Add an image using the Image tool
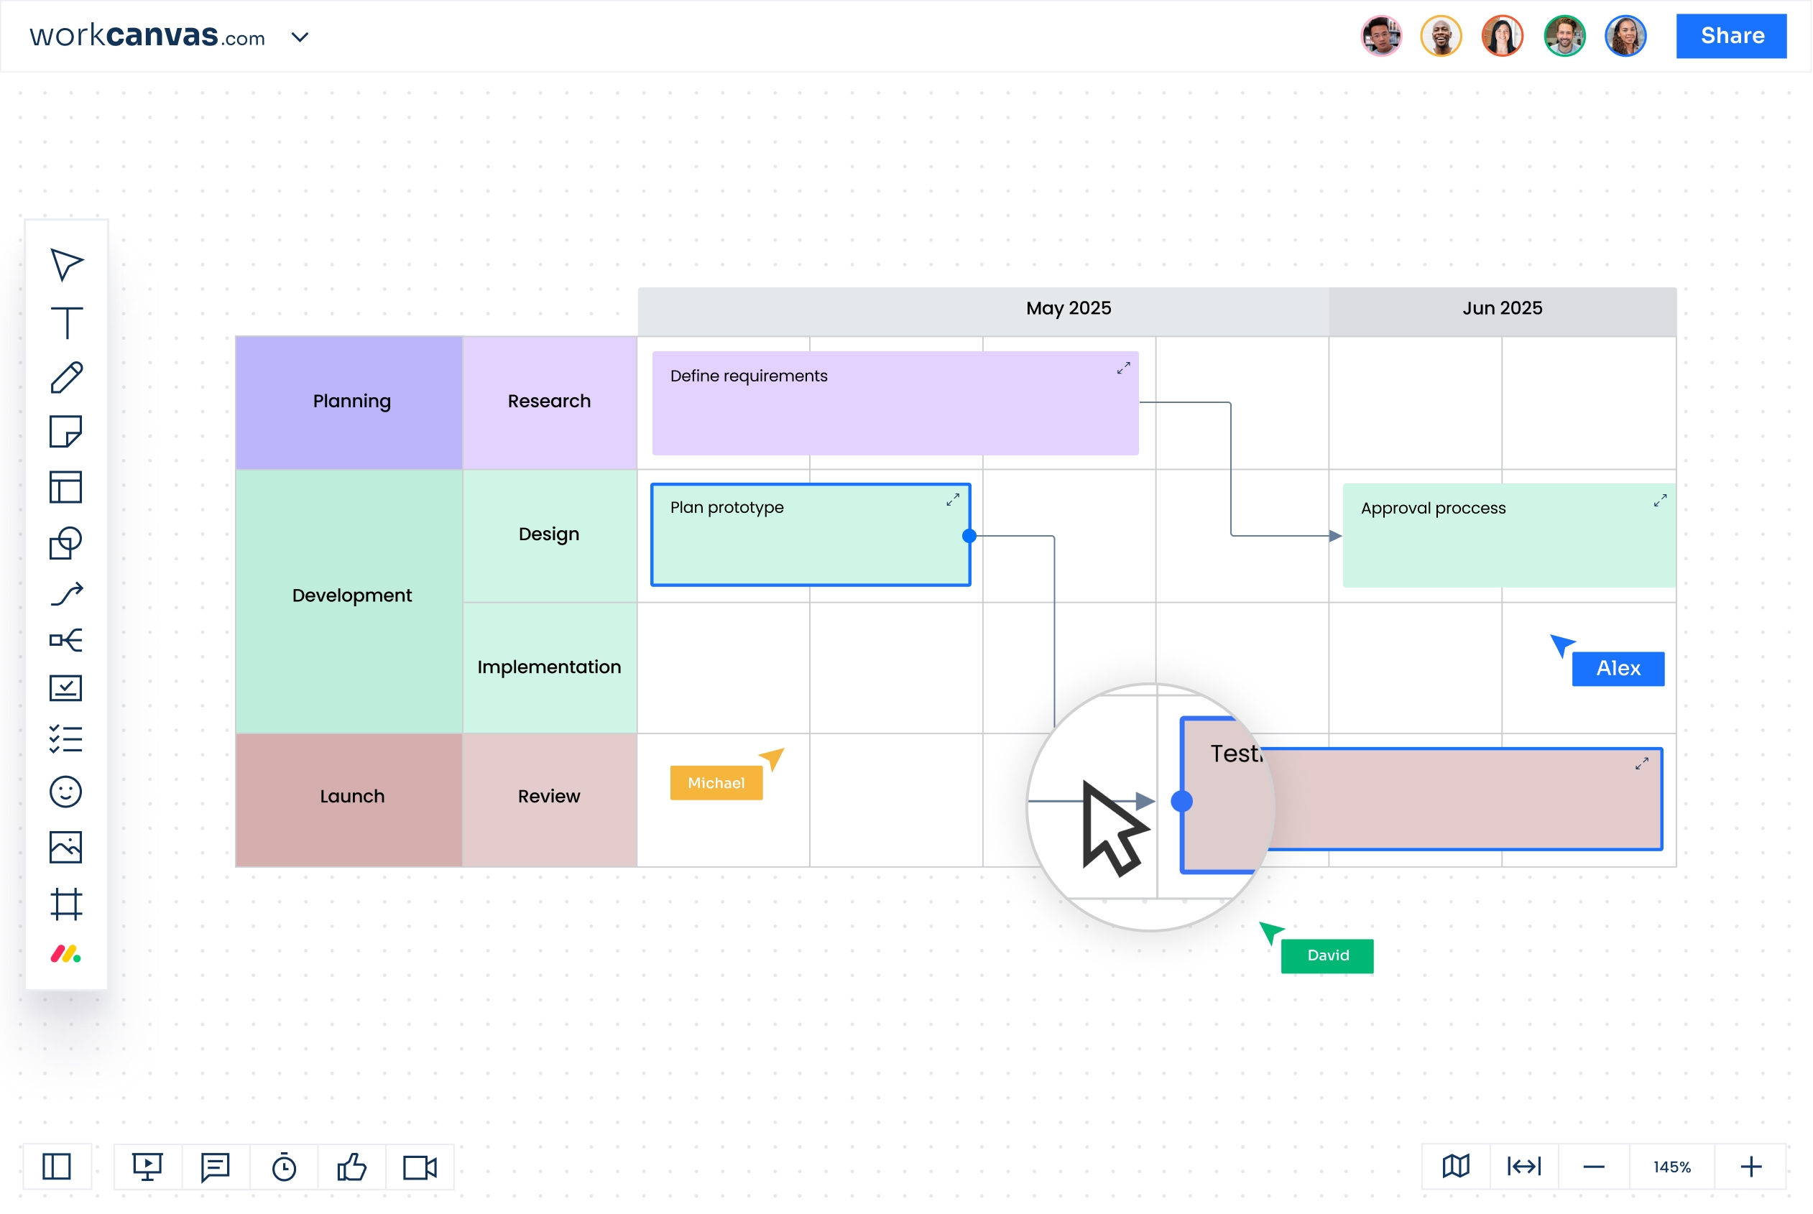Viewport: 1813px width, 1214px height. tap(67, 848)
